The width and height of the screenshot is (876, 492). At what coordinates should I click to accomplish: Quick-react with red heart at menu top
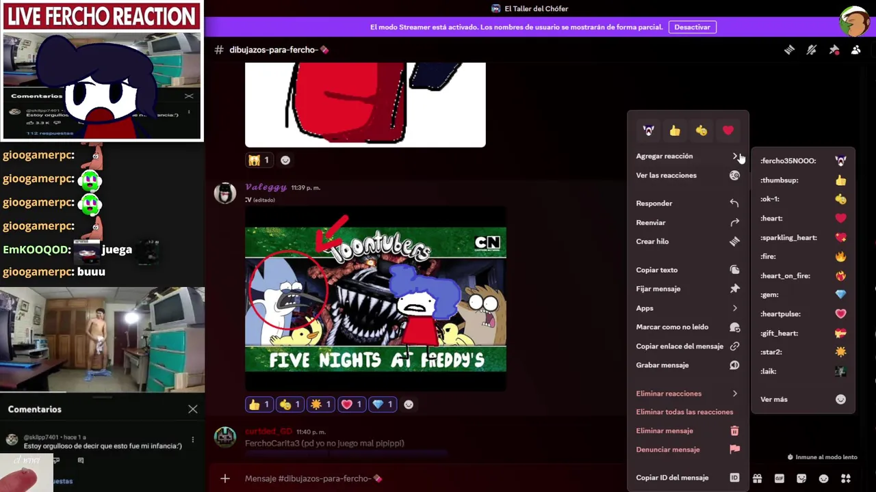pos(728,131)
